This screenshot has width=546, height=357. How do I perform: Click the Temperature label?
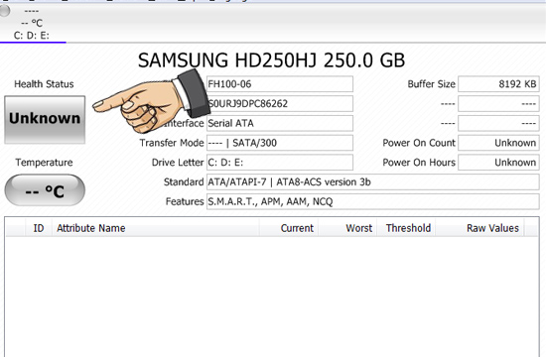click(44, 163)
